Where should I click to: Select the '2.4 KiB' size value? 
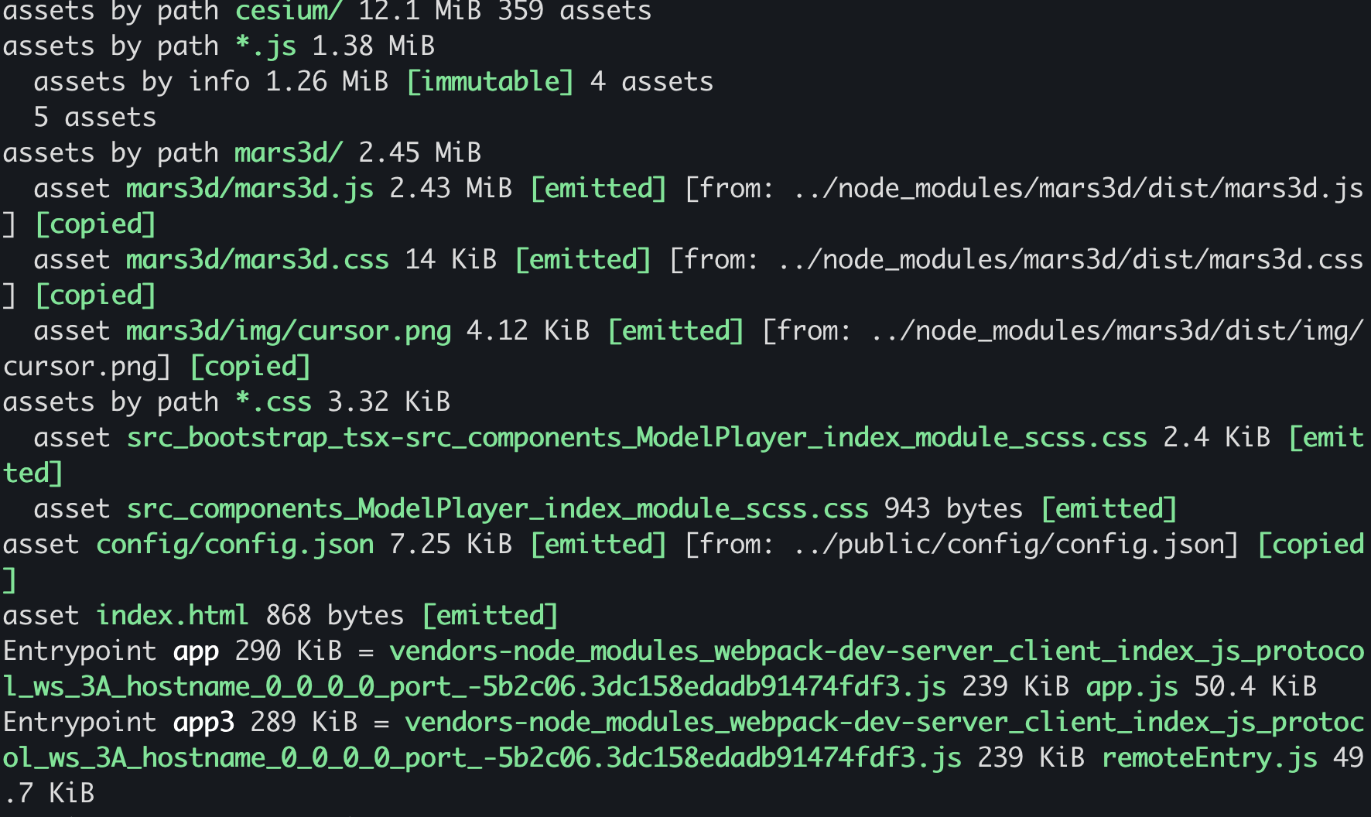(1216, 438)
